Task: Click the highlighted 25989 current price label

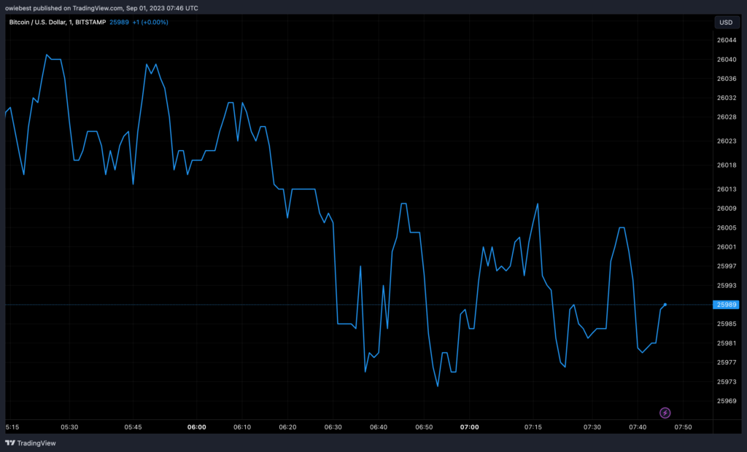Action: 726,304
